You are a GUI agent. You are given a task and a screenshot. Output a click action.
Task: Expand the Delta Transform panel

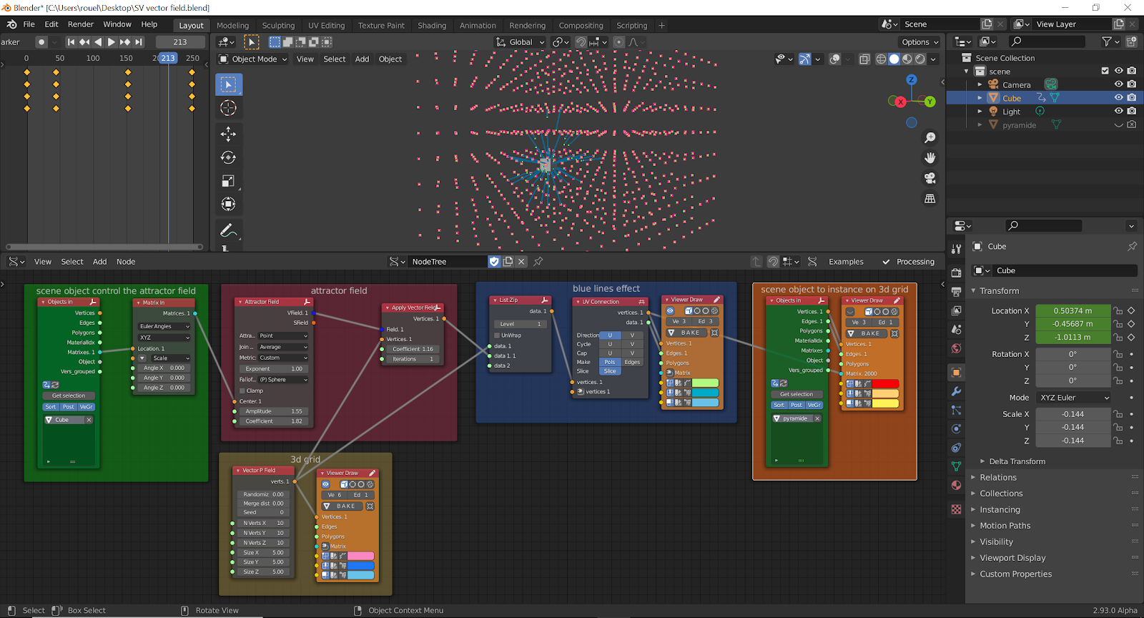point(1017,462)
